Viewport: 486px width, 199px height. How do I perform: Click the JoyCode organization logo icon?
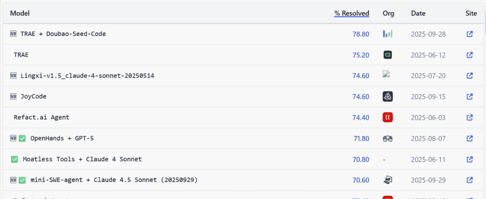387,96
